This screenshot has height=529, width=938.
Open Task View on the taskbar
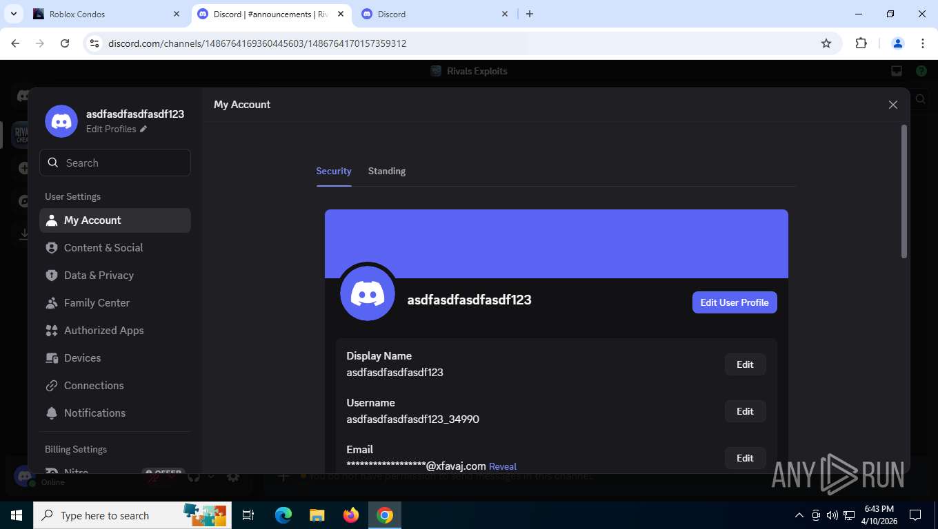248,515
